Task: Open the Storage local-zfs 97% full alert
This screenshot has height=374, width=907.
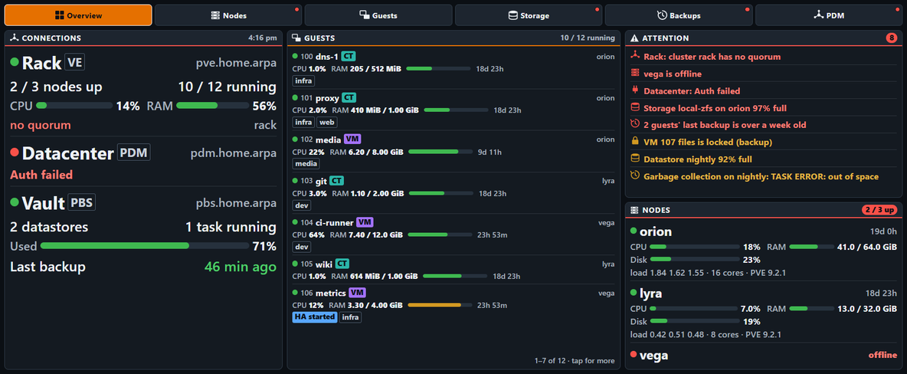Action: click(x=764, y=108)
